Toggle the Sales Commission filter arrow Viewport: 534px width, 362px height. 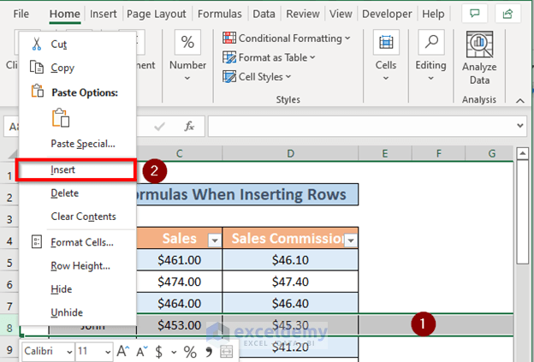click(x=349, y=240)
